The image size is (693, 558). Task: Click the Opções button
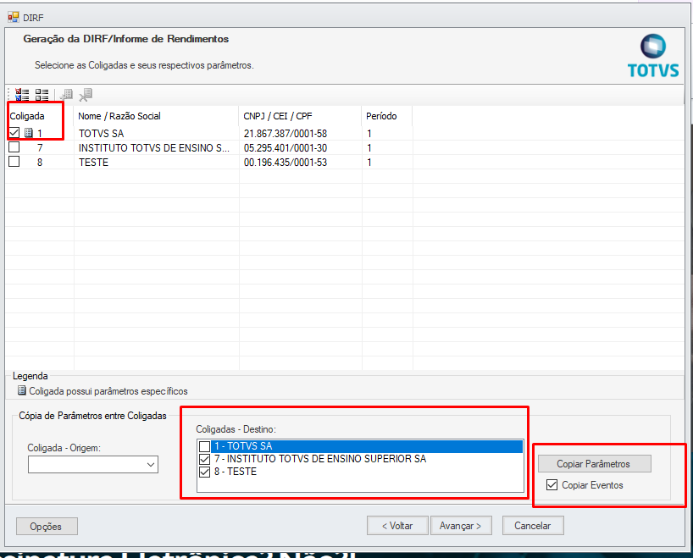47,526
